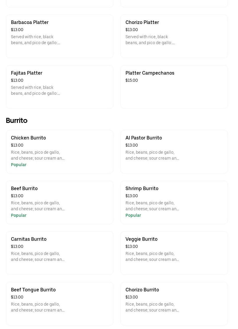Screen dimensions: 238x329
Task: Click the Popular badge under Beef Burrito
Action: (x=19, y=215)
